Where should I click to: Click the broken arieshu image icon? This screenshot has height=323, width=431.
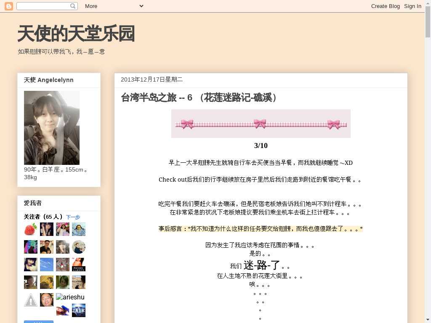click(x=59, y=297)
